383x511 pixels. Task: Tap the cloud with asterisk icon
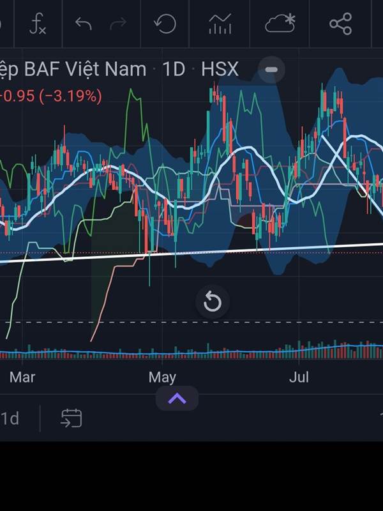(x=280, y=24)
